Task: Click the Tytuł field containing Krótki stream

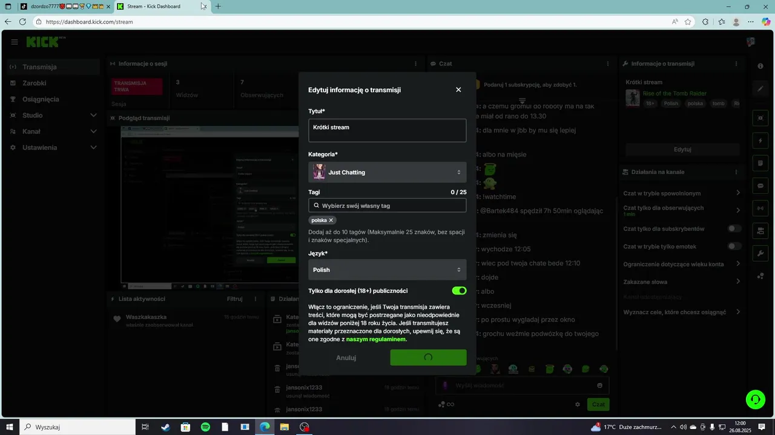Action: (x=387, y=130)
